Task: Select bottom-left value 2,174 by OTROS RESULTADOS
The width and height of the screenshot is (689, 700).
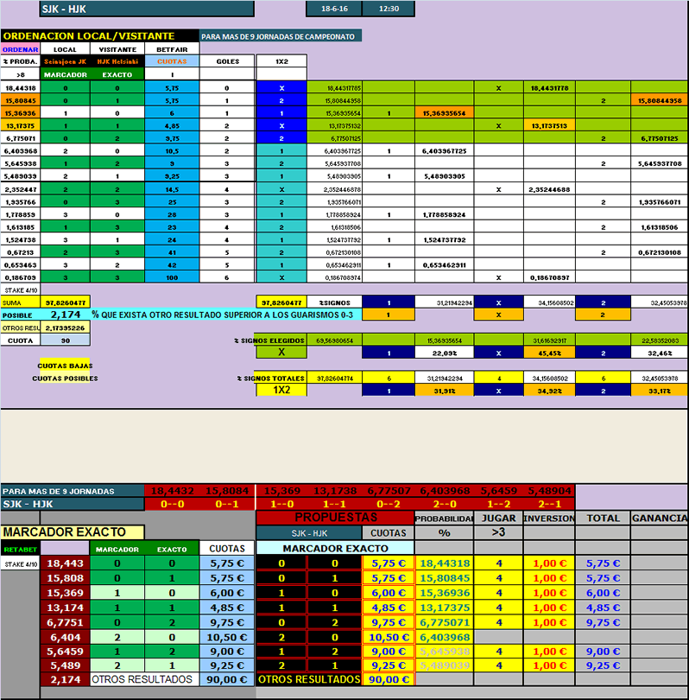Action: [65, 679]
